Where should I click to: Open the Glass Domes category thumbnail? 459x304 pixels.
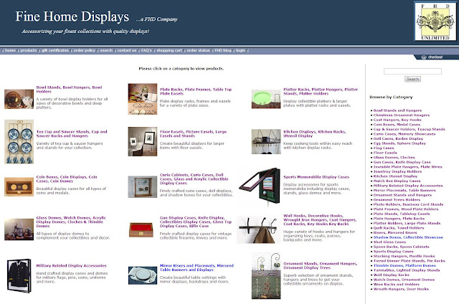pyautogui.click(x=19, y=229)
